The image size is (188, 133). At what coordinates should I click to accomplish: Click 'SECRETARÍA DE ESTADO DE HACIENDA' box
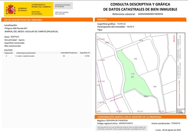(63, 6)
